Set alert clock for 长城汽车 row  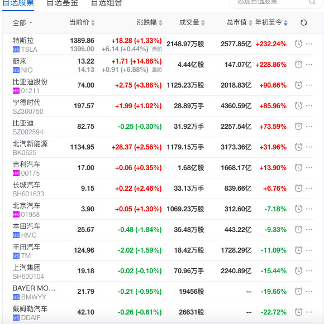(298, 188)
